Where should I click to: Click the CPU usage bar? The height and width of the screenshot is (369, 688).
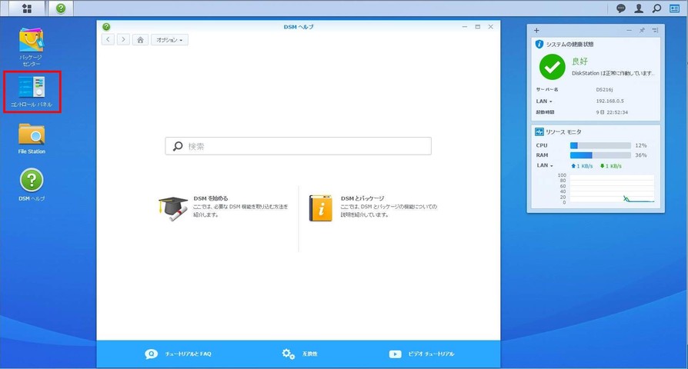click(x=600, y=145)
